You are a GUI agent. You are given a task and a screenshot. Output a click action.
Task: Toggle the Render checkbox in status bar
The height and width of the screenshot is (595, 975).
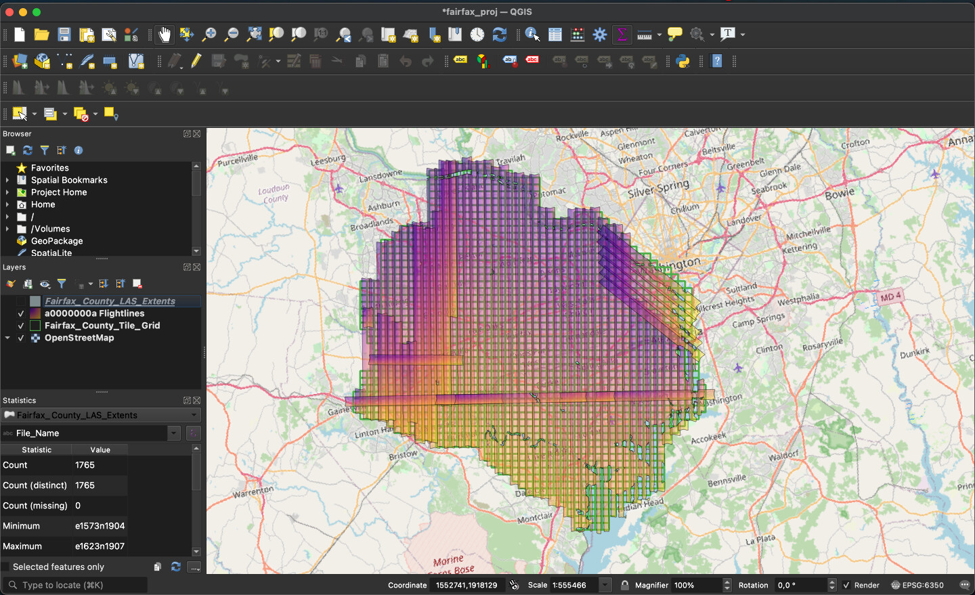click(846, 585)
